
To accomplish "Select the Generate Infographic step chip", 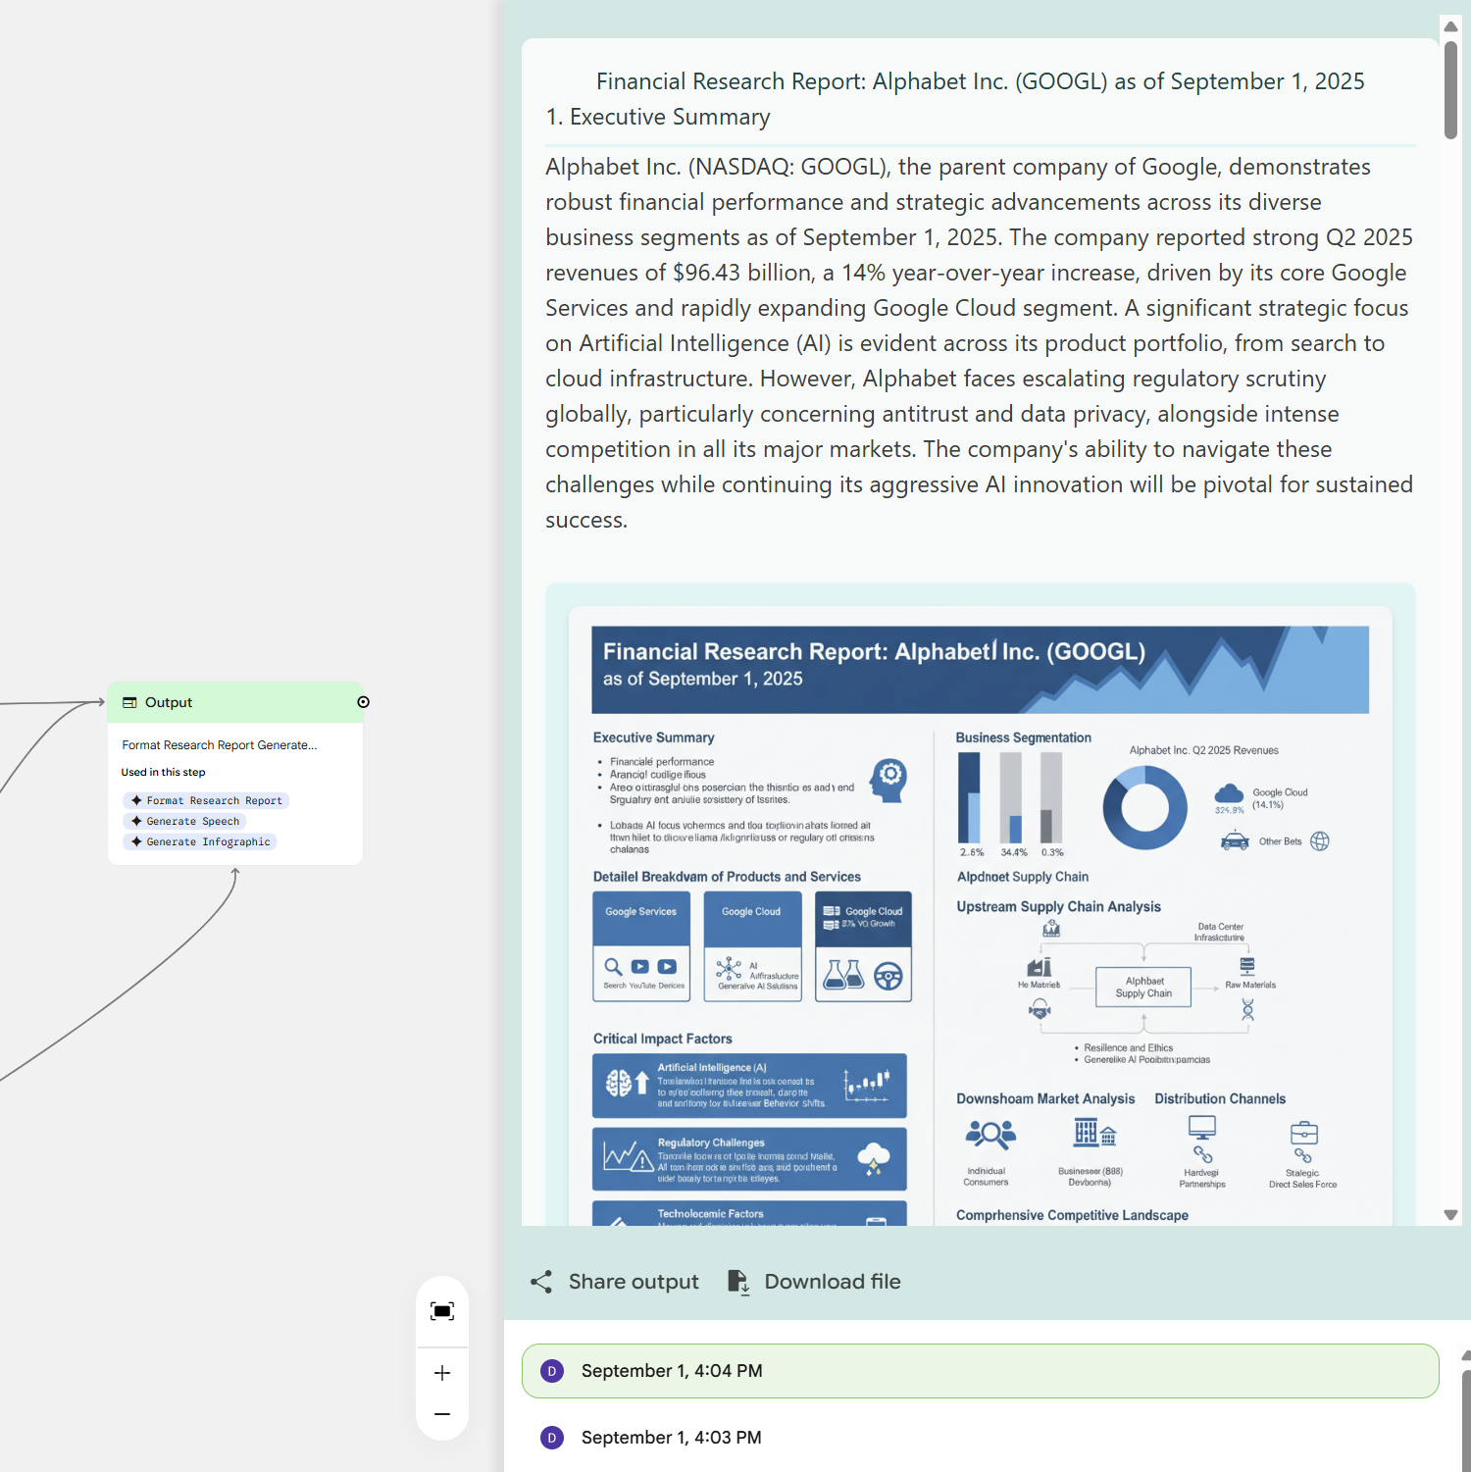I will click(x=200, y=841).
